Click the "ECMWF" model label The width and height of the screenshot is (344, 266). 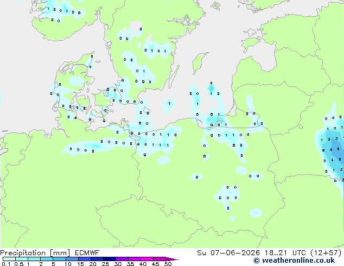tap(87, 253)
